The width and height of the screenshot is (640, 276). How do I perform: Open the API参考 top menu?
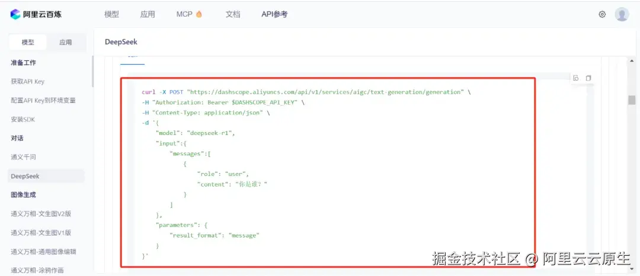274,14
